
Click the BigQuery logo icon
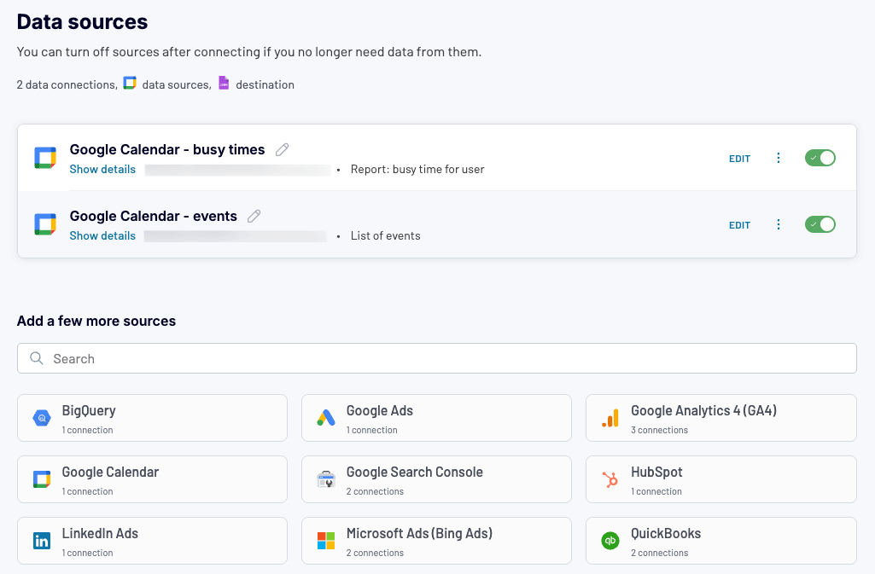click(x=42, y=418)
